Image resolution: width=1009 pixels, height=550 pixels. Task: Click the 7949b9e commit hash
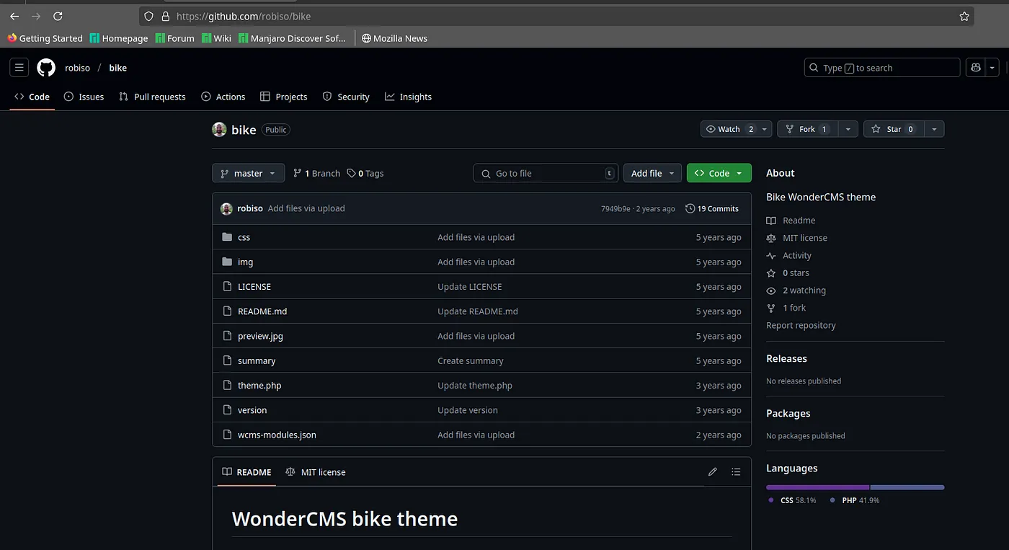point(615,209)
